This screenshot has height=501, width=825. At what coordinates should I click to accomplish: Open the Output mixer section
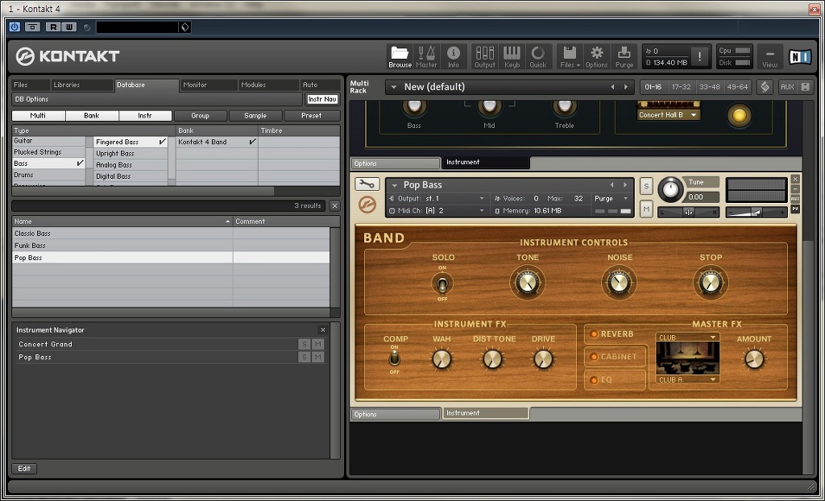(484, 56)
